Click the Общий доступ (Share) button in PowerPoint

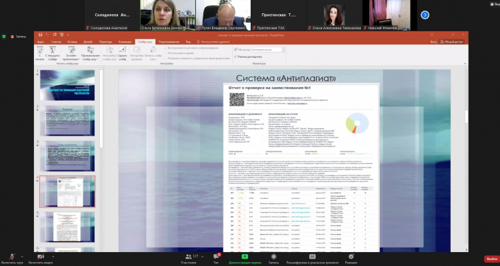(460, 41)
